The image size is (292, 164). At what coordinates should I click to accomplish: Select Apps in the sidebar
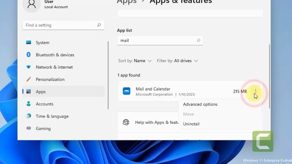(64, 92)
